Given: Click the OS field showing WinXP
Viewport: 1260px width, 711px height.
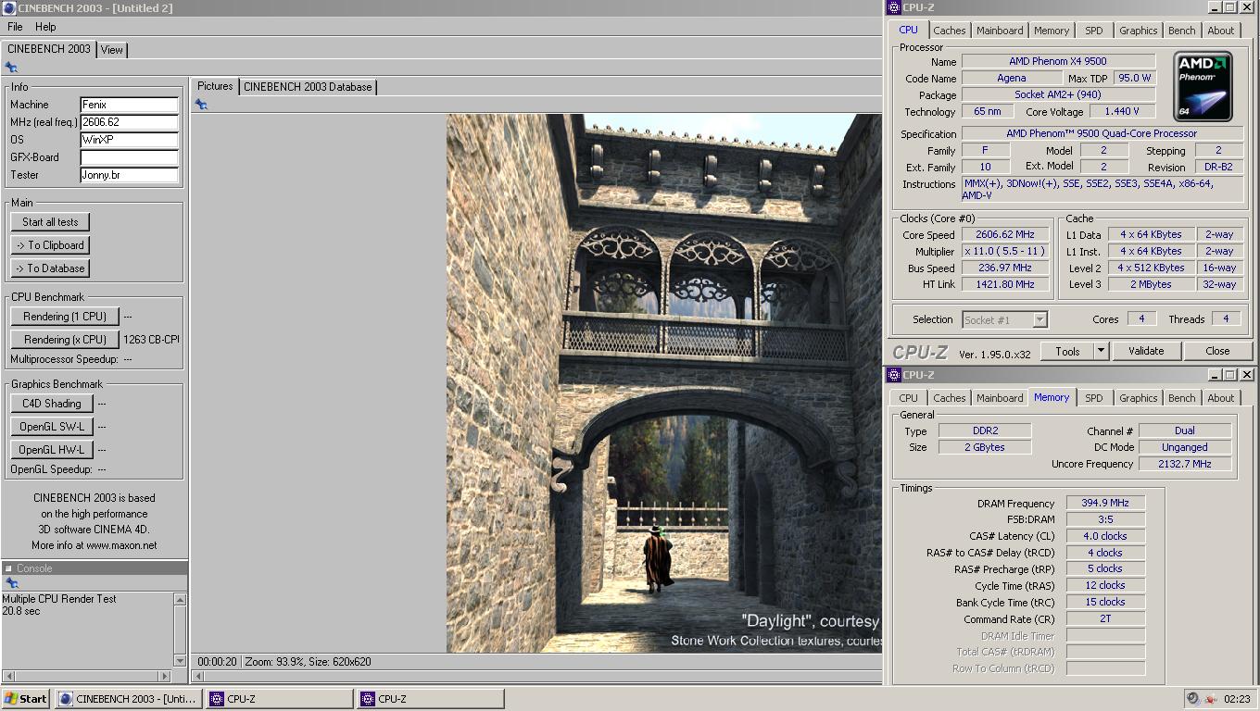Looking at the screenshot, I should click(x=129, y=140).
